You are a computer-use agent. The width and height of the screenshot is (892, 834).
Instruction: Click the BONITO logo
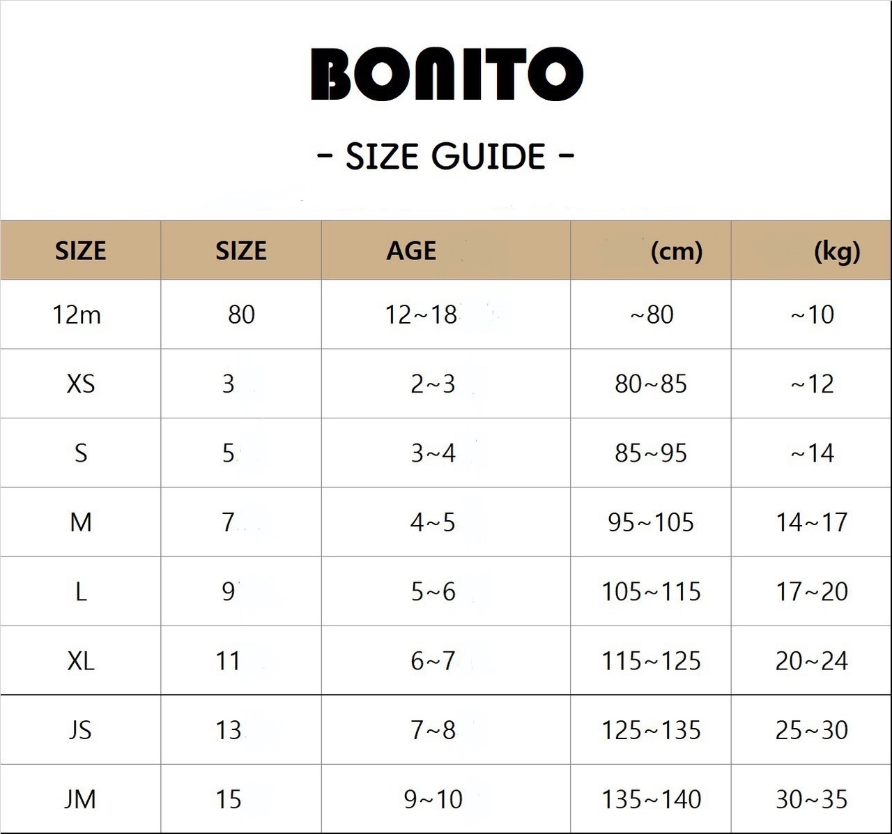(x=446, y=74)
